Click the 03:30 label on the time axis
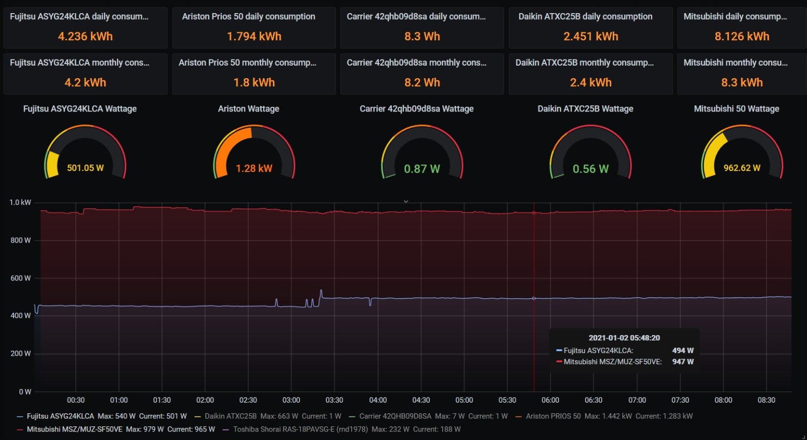The image size is (807, 440). click(334, 400)
